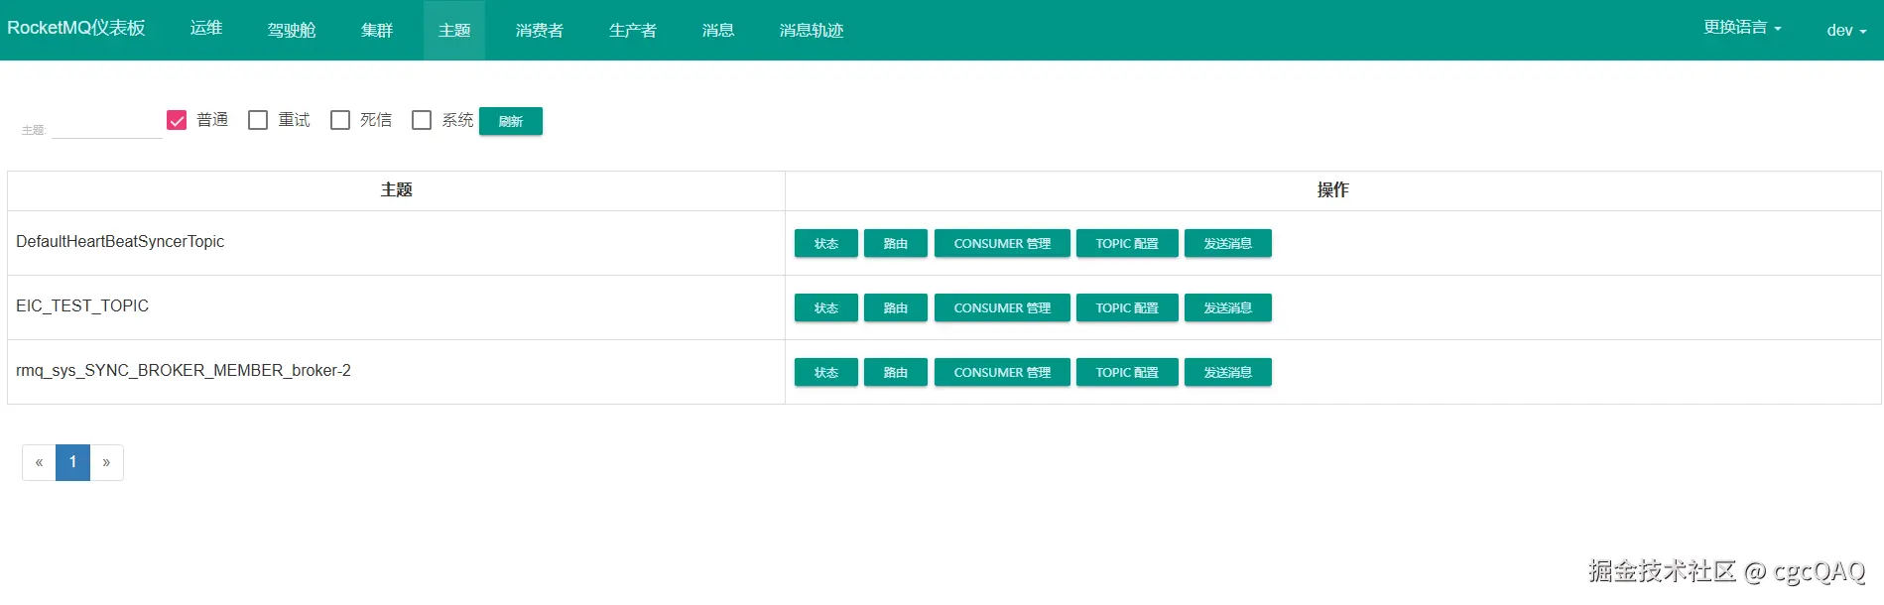Tick the 系统 checkbox
Image resolution: width=1884 pixels, height=605 pixels.
(422, 120)
